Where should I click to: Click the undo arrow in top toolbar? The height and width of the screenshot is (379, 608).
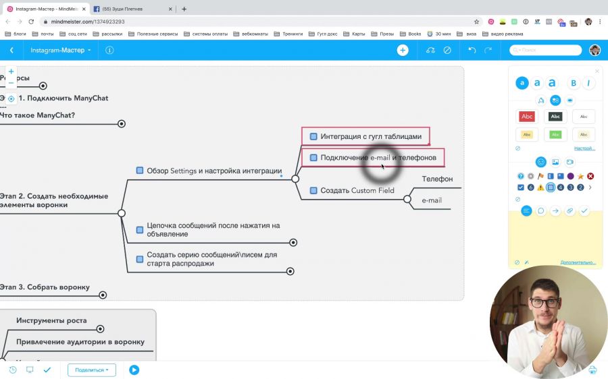pyautogui.click(x=472, y=50)
